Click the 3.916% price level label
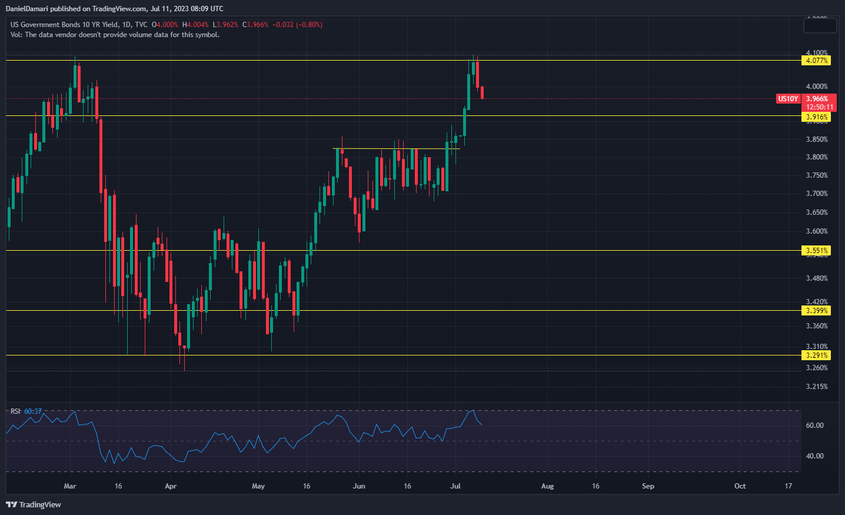 817,117
